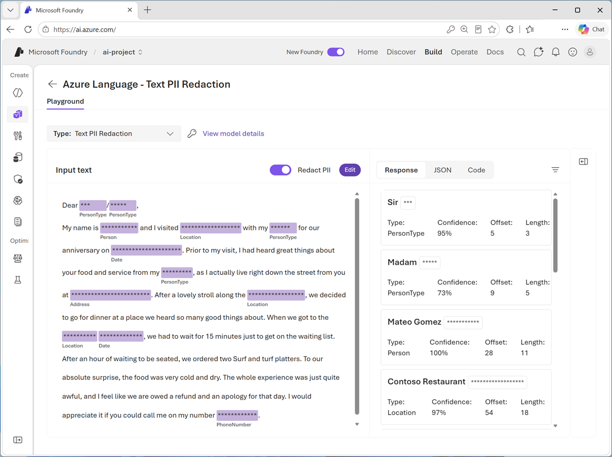This screenshot has height=457, width=612.
Task: Click input text scrollbar thumb
Action: coord(357,306)
